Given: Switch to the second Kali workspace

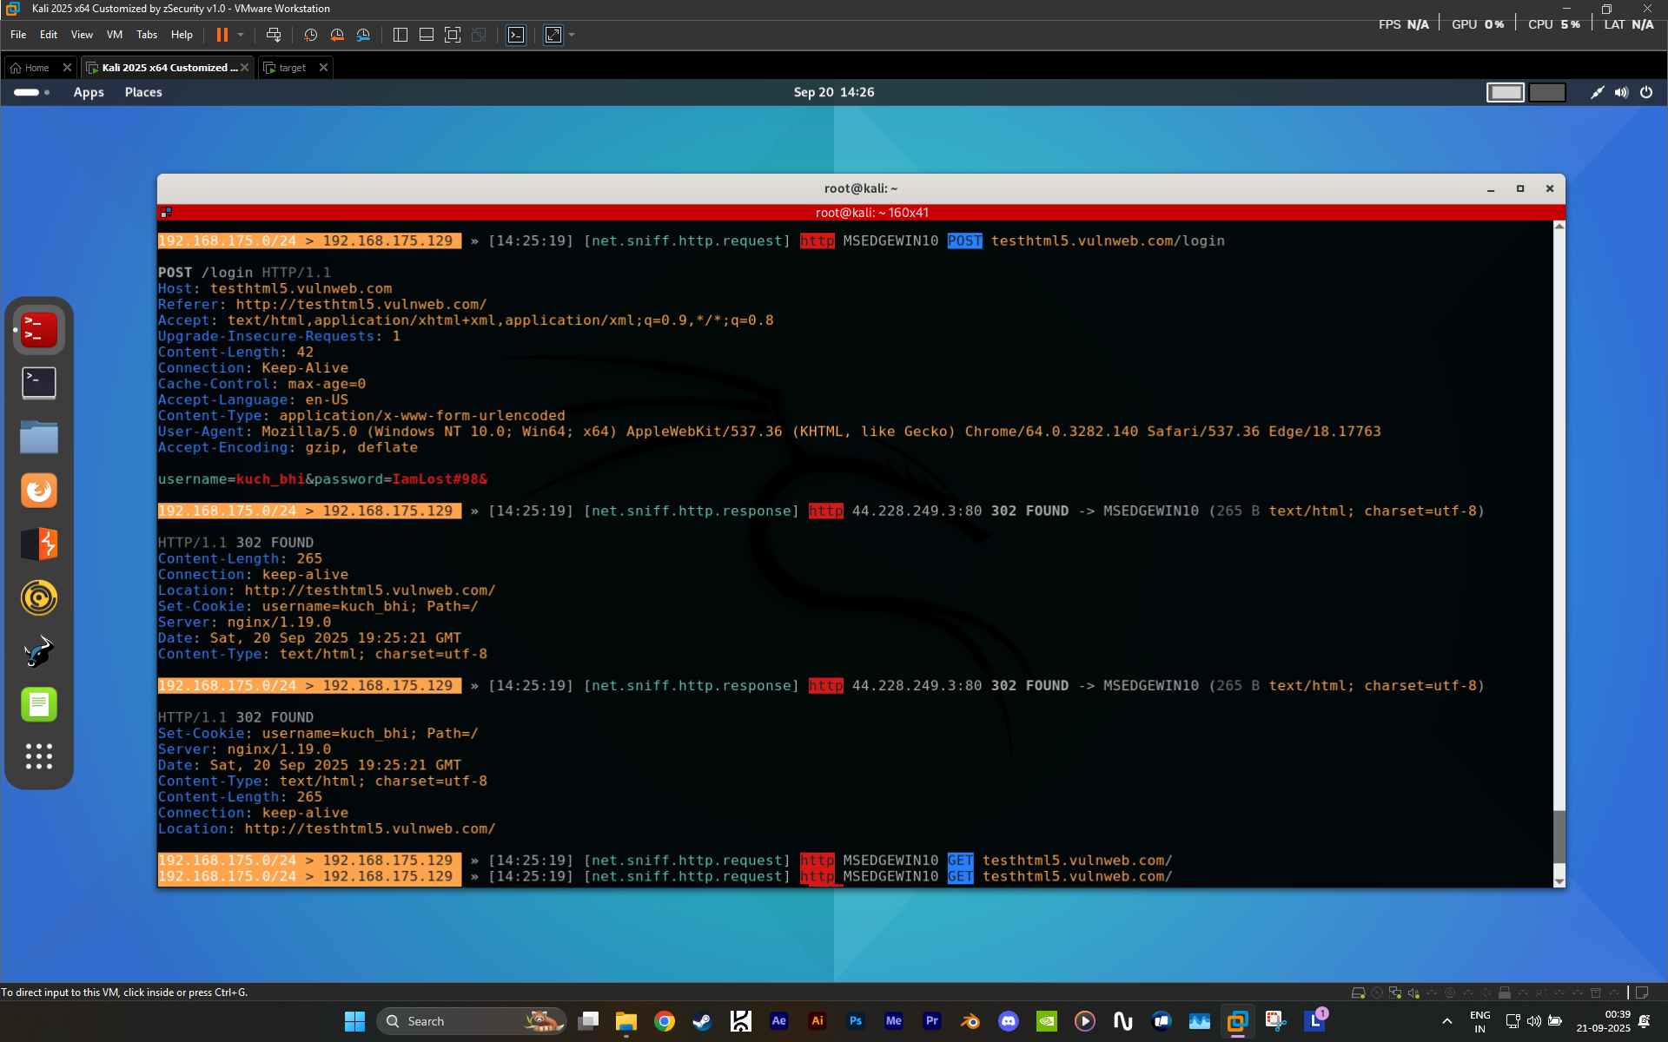Looking at the screenshot, I should [1546, 92].
